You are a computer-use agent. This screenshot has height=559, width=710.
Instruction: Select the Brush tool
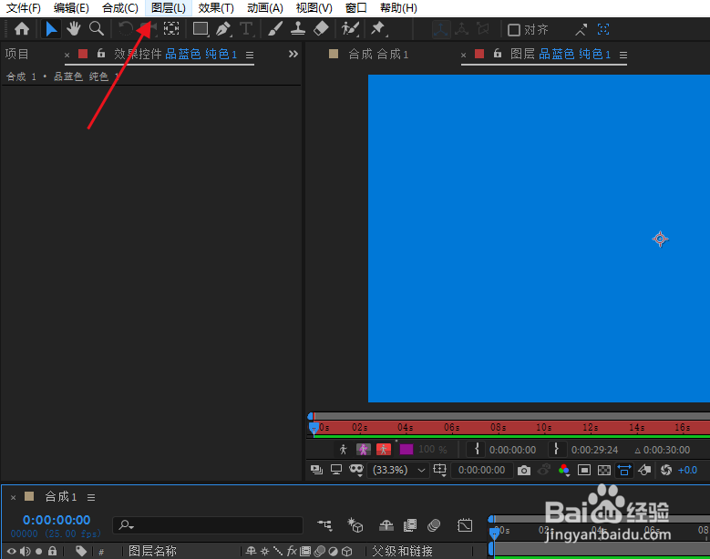275,29
